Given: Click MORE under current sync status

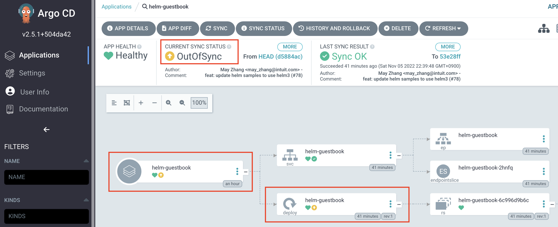Looking at the screenshot, I should (x=290, y=47).
